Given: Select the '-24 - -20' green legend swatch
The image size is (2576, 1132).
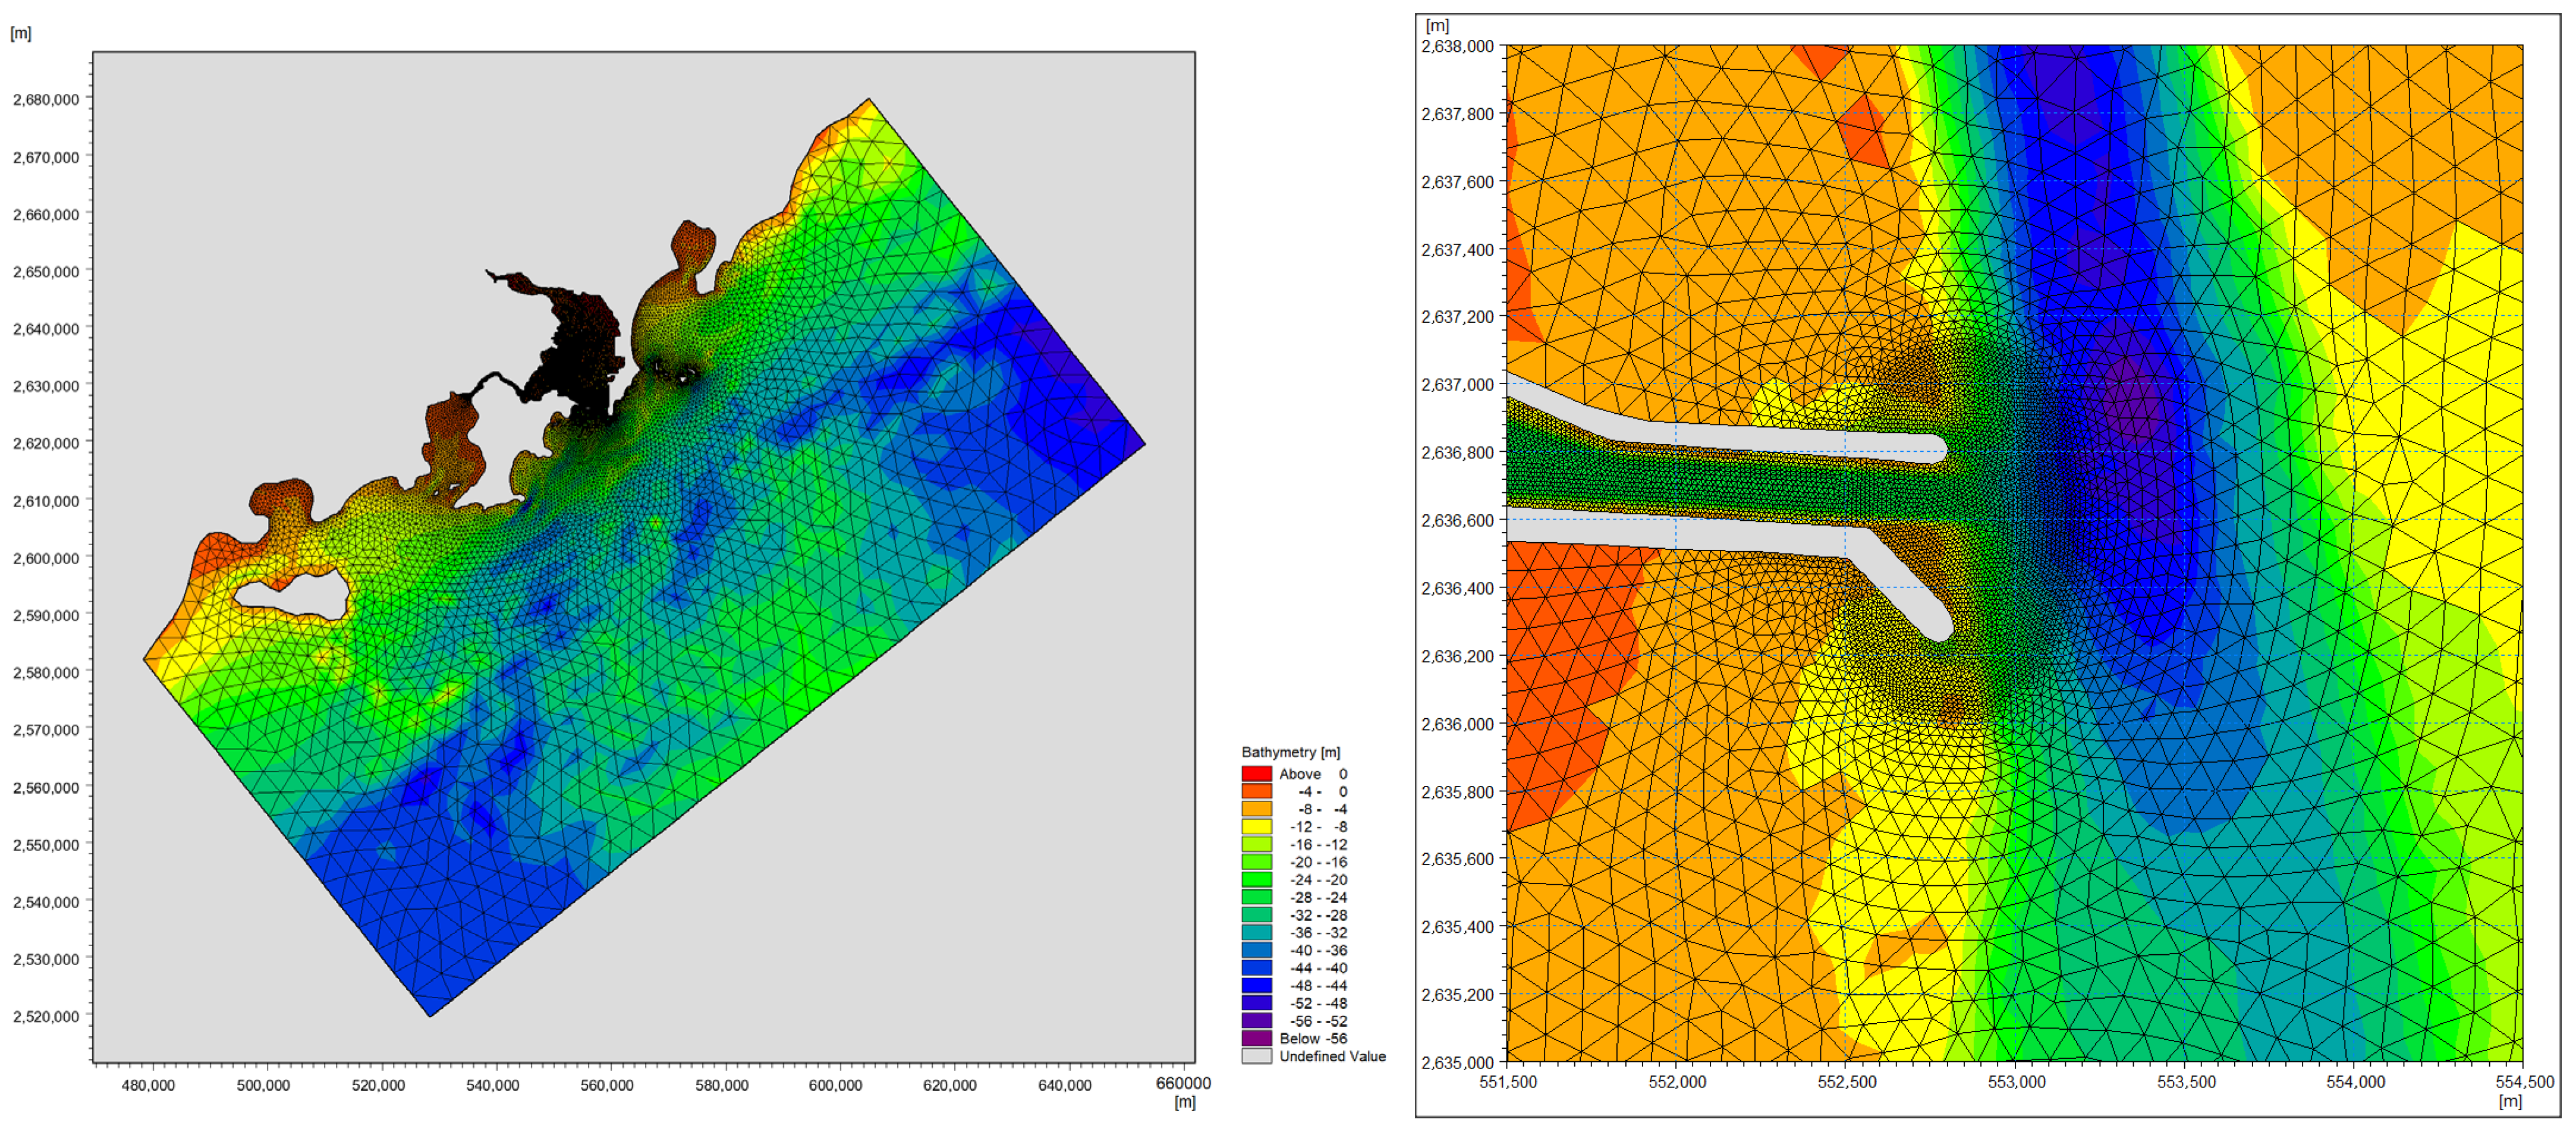Looking at the screenshot, I should (x=1256, y=880).
